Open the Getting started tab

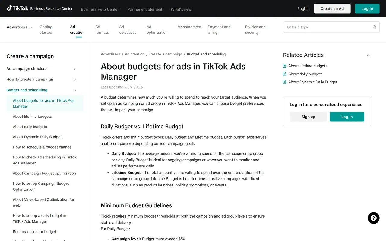coord(46,30)
